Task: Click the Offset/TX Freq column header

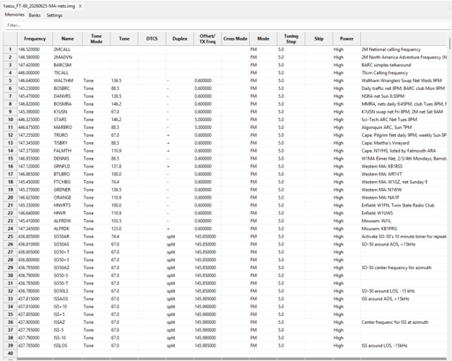Action: (x=207, y=39)
